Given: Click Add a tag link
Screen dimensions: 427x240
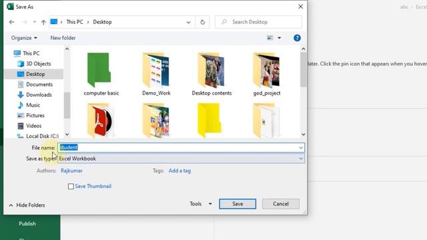Looking at the screenshot, I should click(x=179, y=171).
